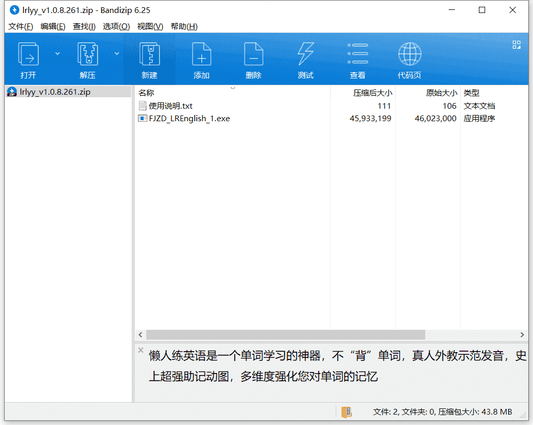Click the 新建 (New archive) toolbar icon
This screenshot has width=533, height=425.
(149, 54)
